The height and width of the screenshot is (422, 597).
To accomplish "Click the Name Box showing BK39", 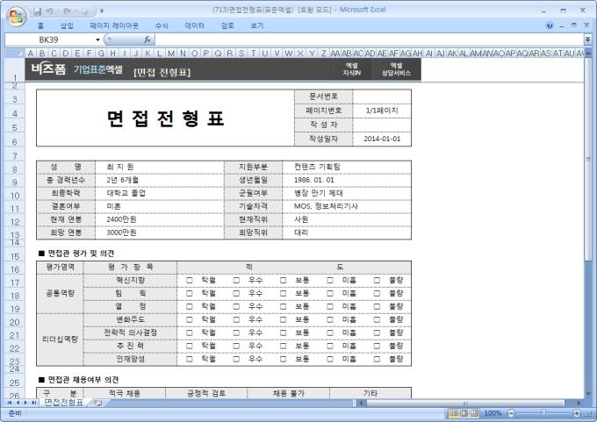I will (x=49, y=39).
